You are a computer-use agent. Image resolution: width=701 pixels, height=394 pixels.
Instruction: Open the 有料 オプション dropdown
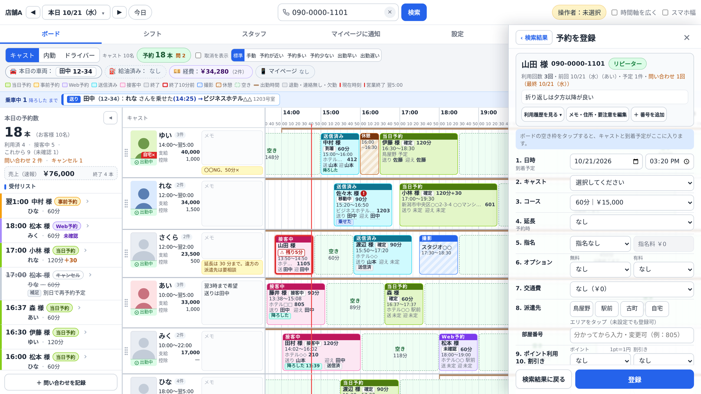click(x=664, y=269)
